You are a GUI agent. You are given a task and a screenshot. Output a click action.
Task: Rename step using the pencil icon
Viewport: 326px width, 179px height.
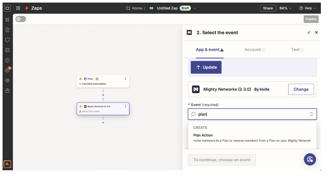[309, 33]
